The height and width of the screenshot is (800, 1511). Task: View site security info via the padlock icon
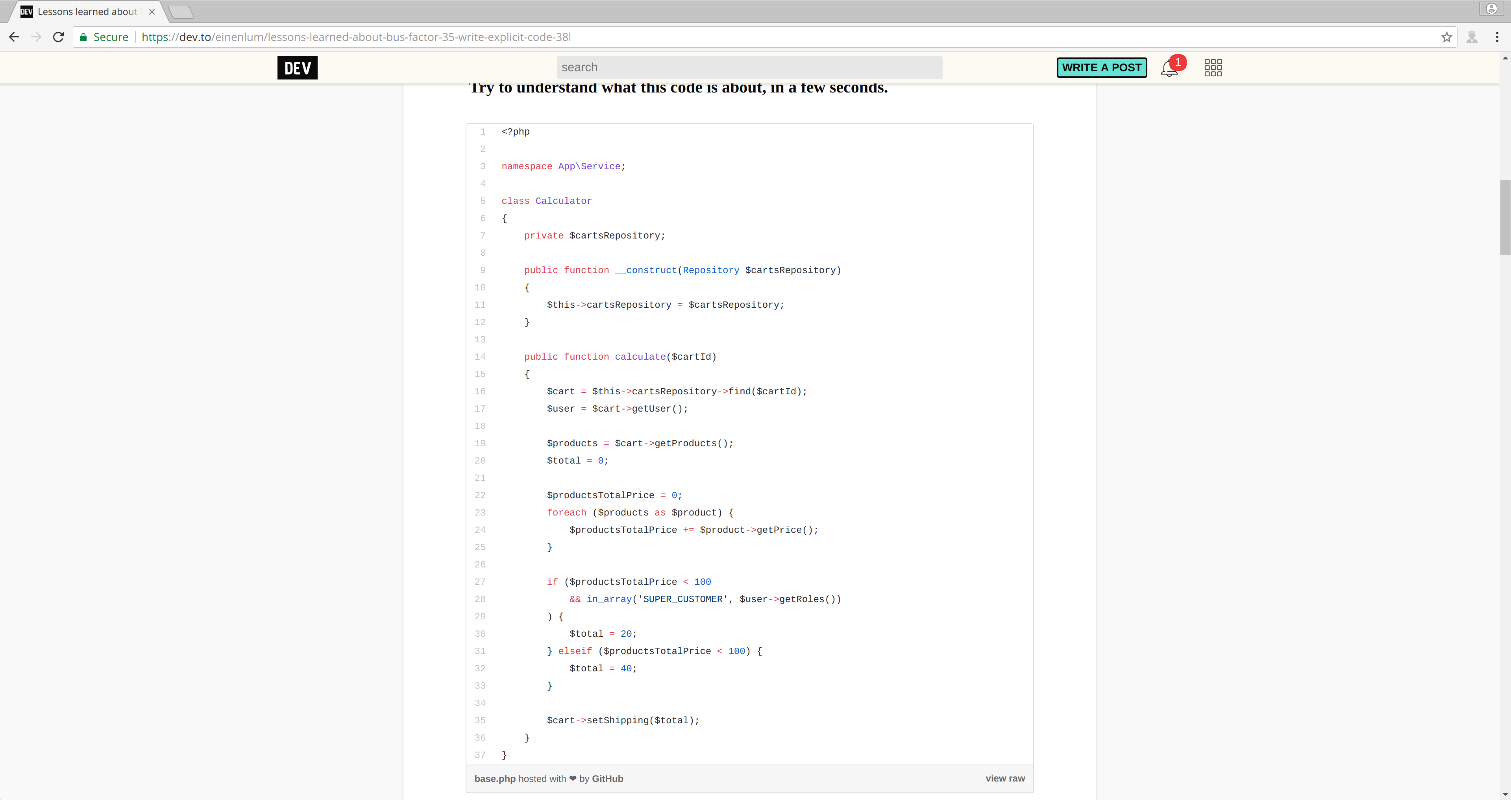tap(84, 36)
